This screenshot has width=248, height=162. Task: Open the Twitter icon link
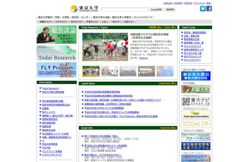[202, 9]
